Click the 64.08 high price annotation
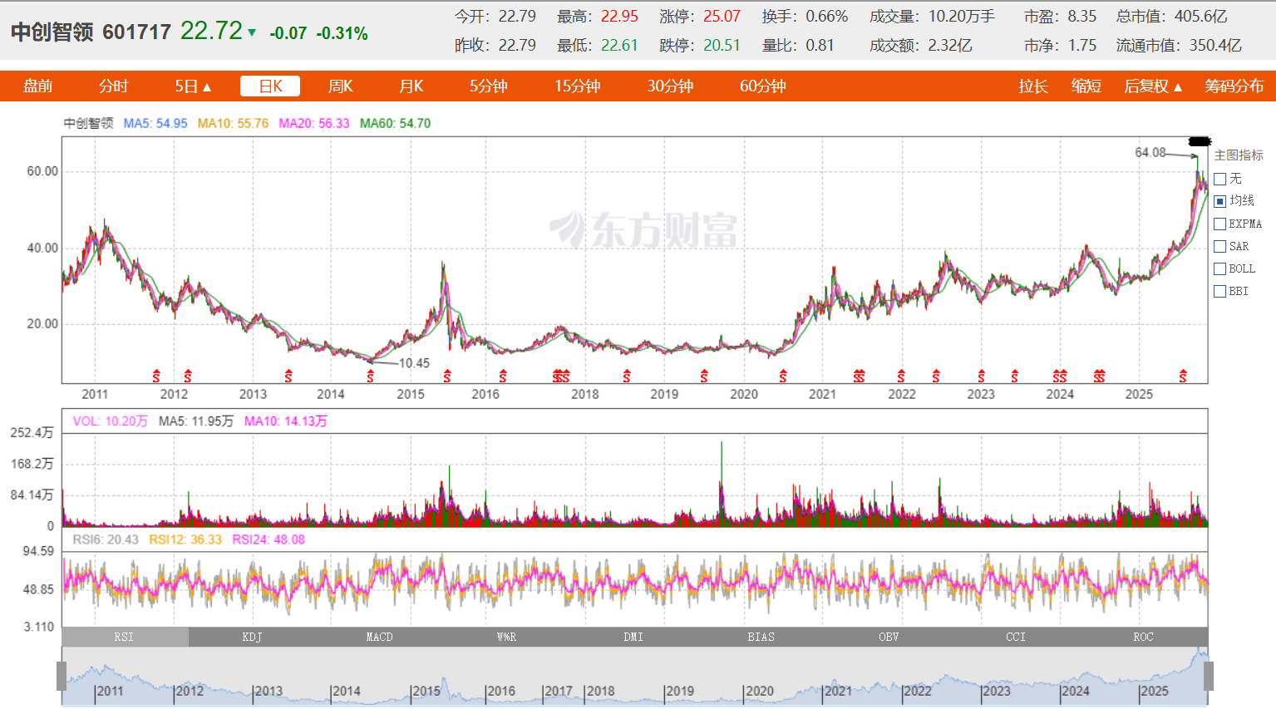Screen dimensions: 1276x709 (x=1150, y=152)
